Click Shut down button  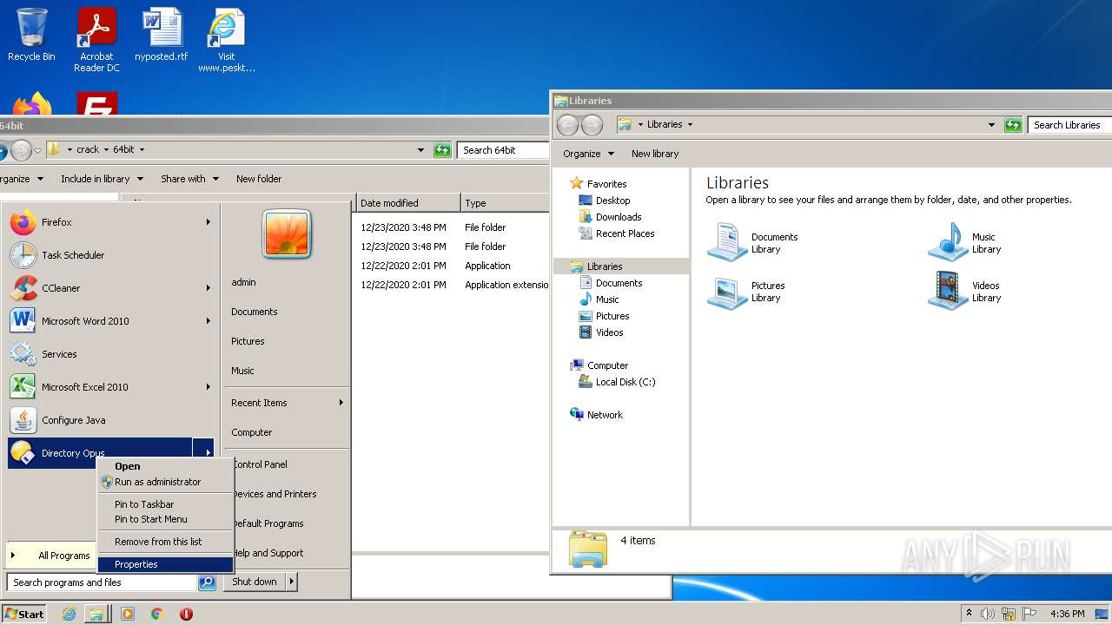255,582
